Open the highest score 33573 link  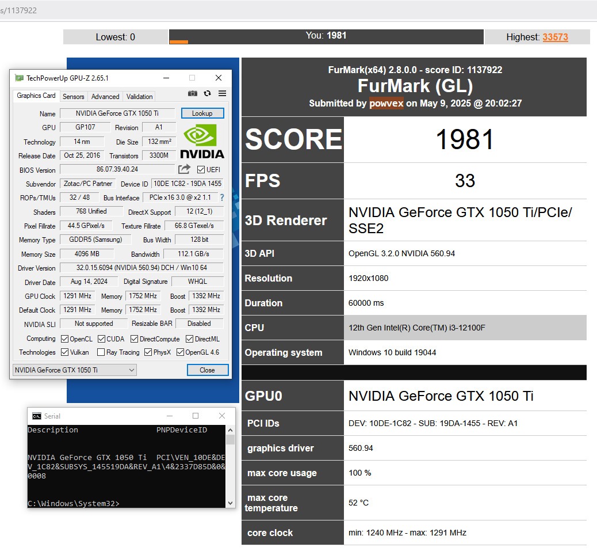555,37
